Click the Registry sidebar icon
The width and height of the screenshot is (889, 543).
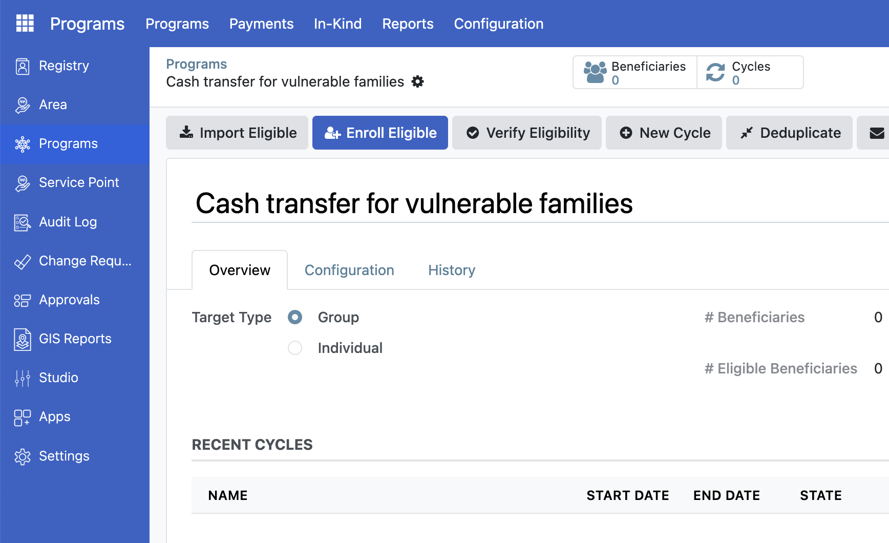click(23, 66)
